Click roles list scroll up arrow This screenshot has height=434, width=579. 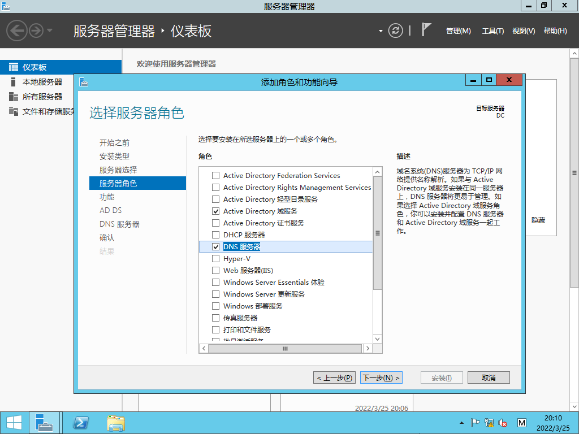(x=377, y=172)
